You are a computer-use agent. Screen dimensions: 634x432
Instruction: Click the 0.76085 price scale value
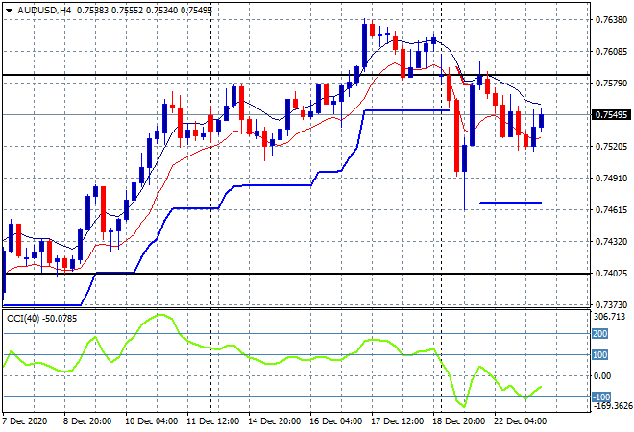612,51
